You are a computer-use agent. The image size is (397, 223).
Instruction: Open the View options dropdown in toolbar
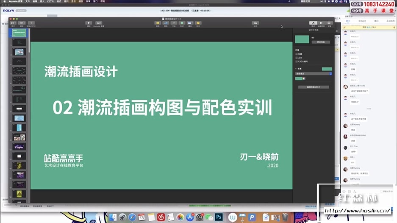[x=13, y=23]
